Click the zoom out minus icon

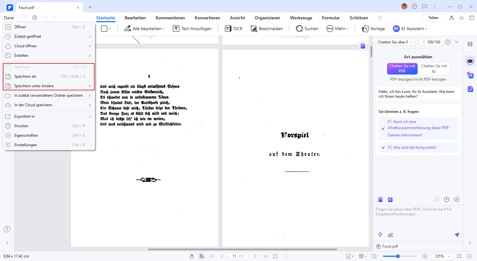(374, 256)
